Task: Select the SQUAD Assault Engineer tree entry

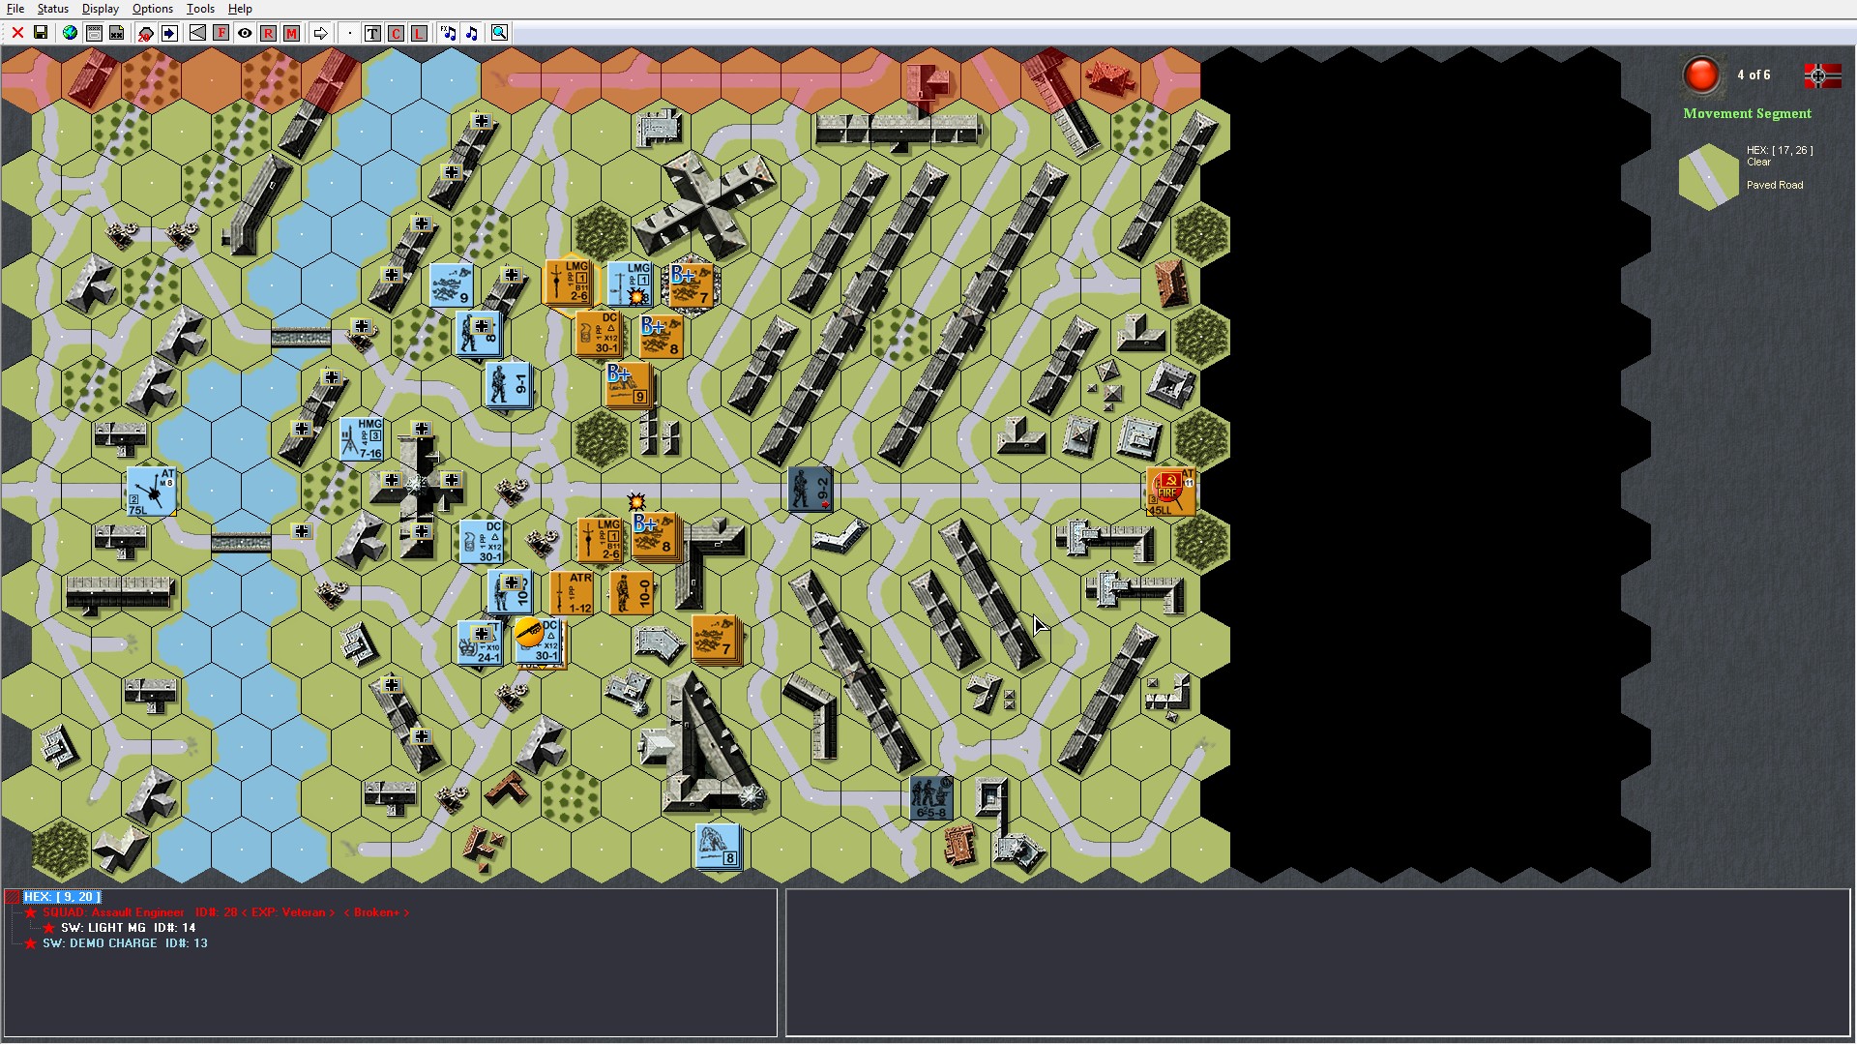Action: [x=113, y=912]
